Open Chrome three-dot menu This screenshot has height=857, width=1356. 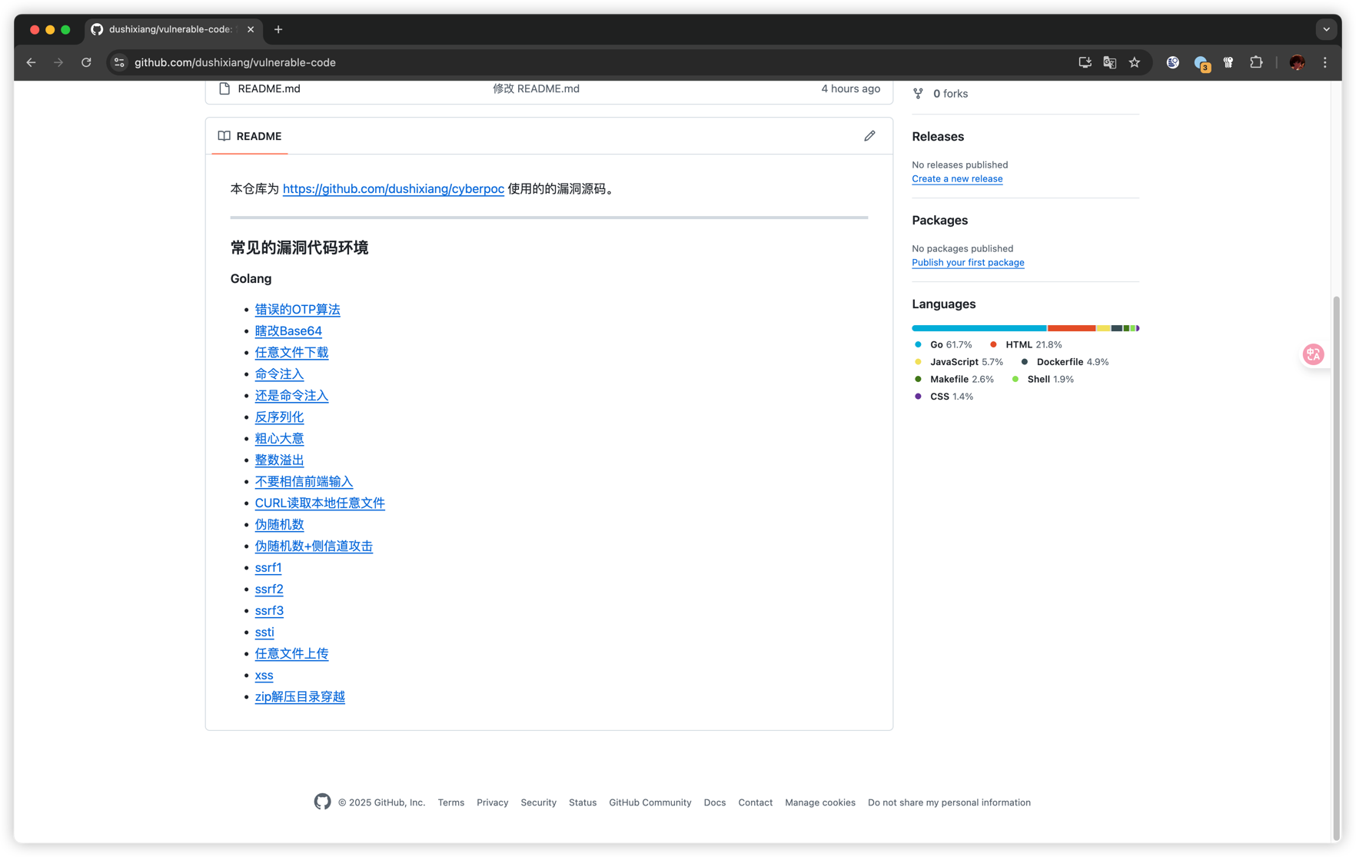point(1324,62)
